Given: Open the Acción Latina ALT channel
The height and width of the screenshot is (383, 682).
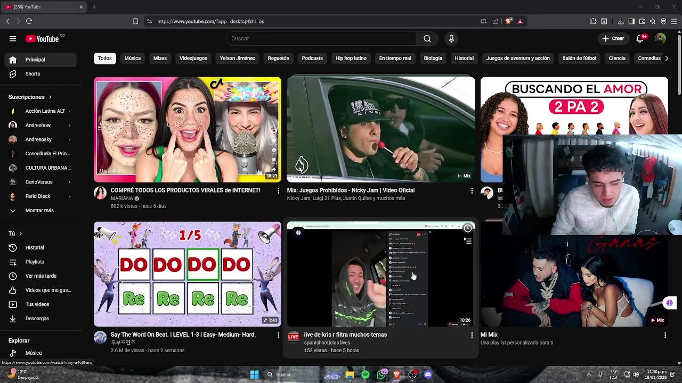Looking at the screenshot, I should tap(42, 111).
